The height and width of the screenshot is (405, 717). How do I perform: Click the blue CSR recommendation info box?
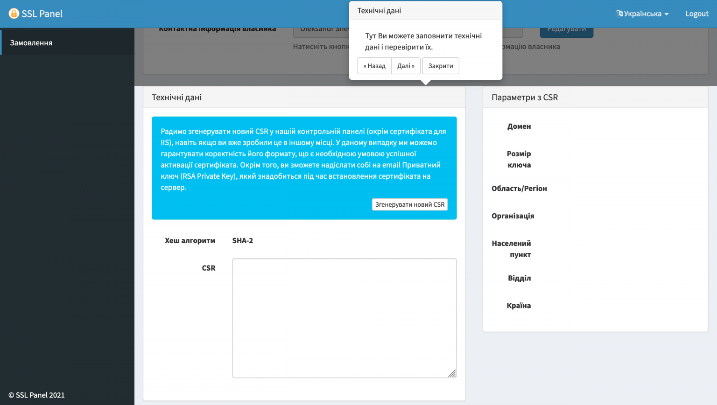click(x=303, y=159)
